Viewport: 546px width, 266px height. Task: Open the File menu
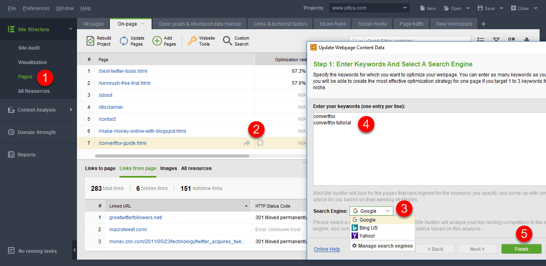(12, 8)
